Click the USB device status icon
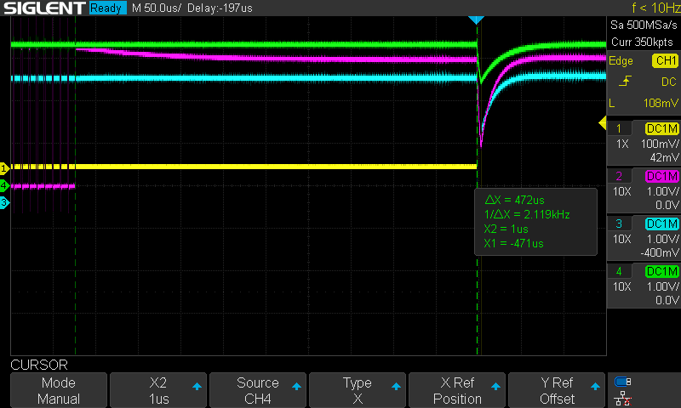 (x=623, y=382)
